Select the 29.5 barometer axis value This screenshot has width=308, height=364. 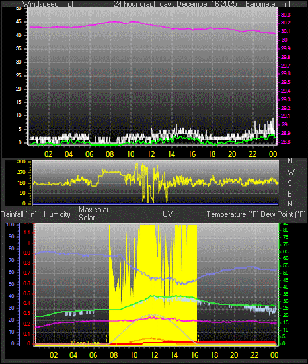286,82
